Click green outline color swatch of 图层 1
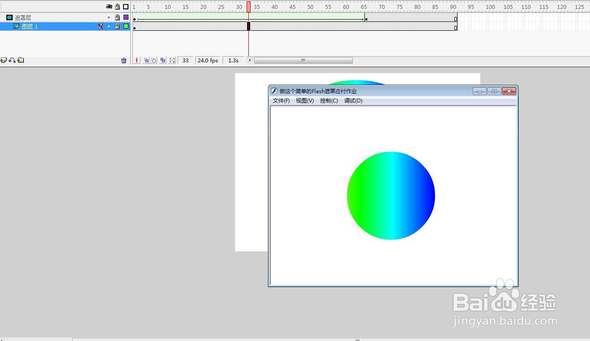Viewport: 590px width, 341px height. (126, 27)
